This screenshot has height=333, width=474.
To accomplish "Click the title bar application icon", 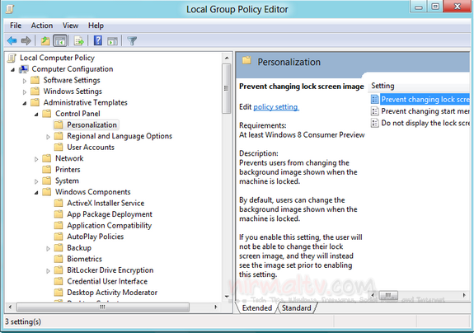I will tap(10, 9).
